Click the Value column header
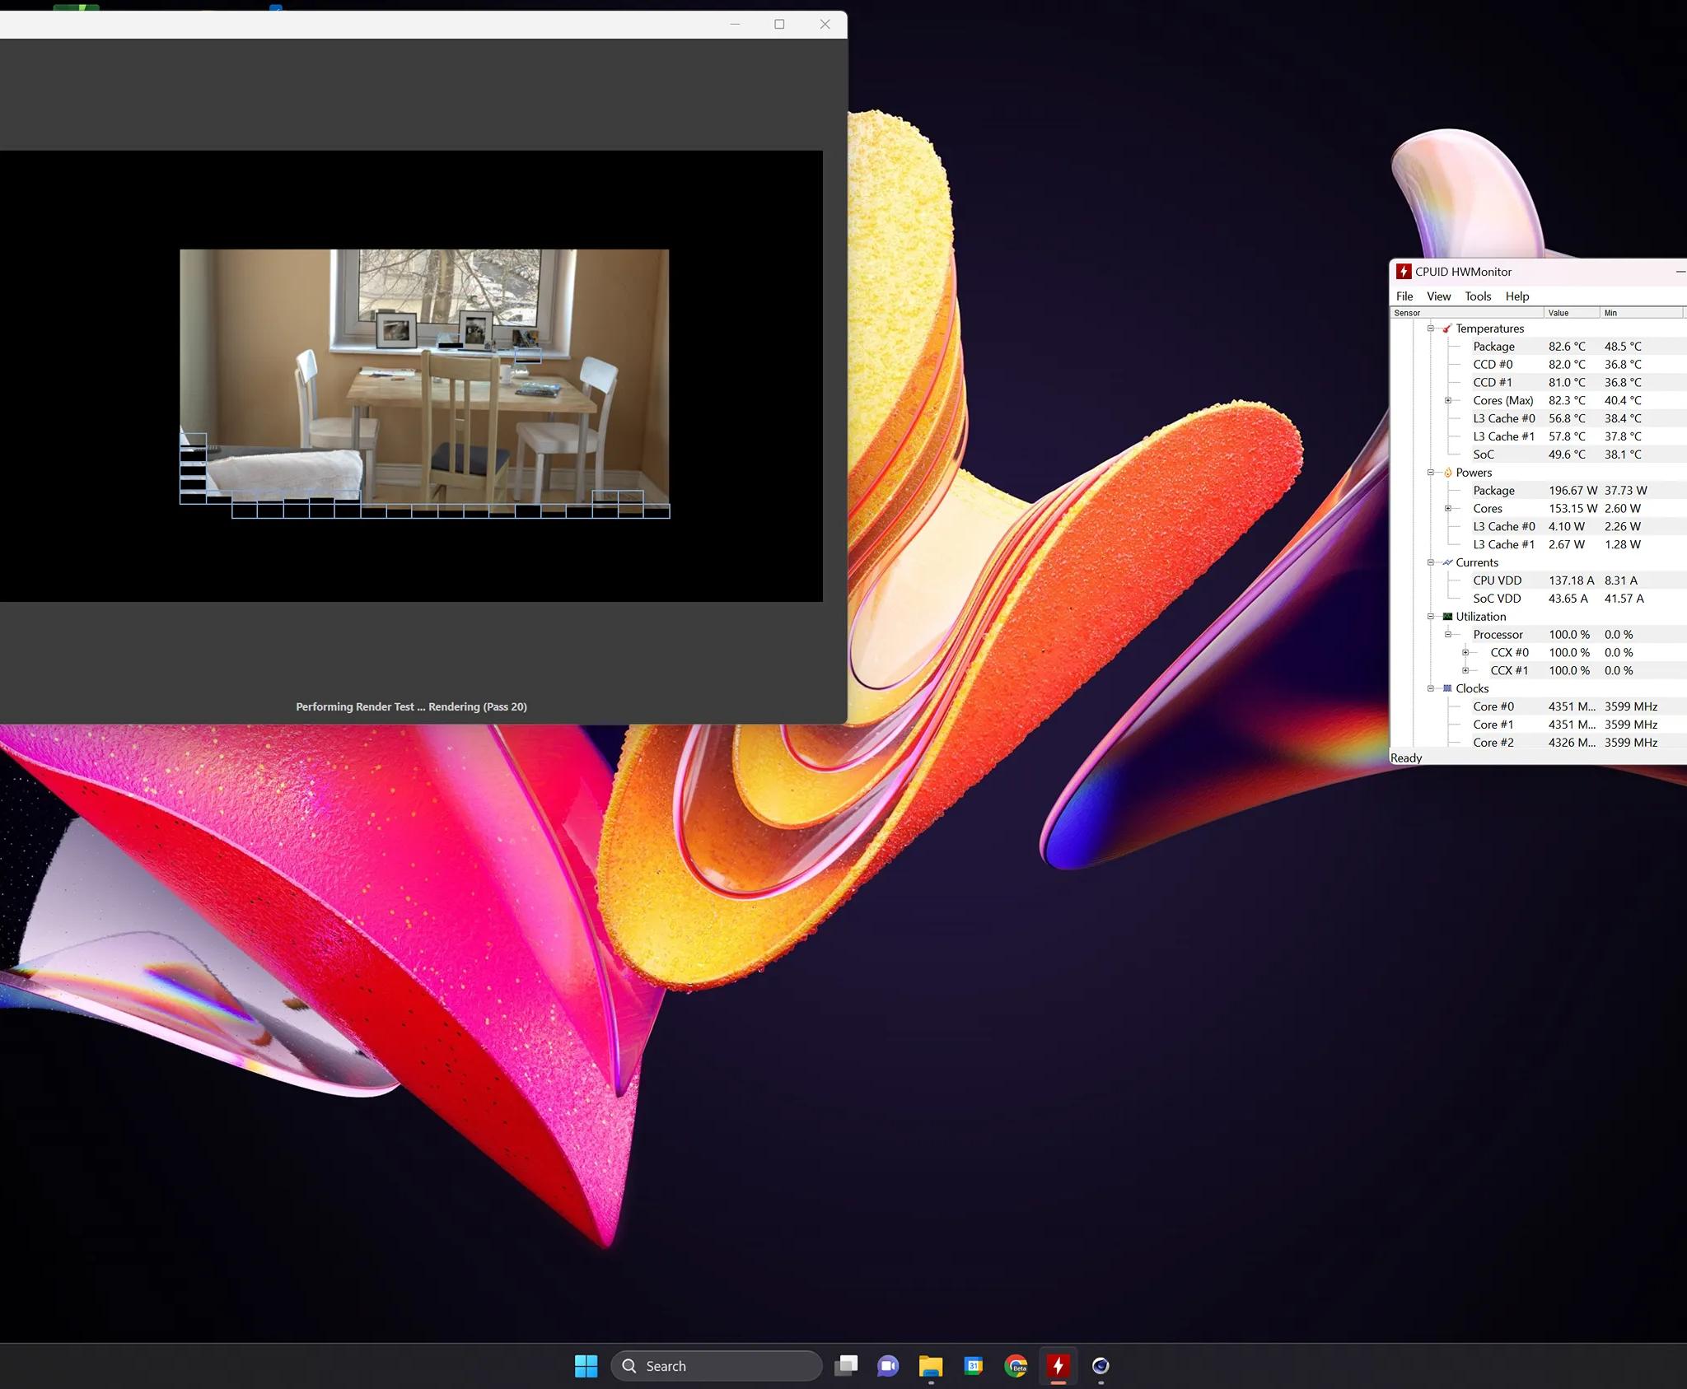This screenshot has width=1687, height=1389. tap(1572, 313)
